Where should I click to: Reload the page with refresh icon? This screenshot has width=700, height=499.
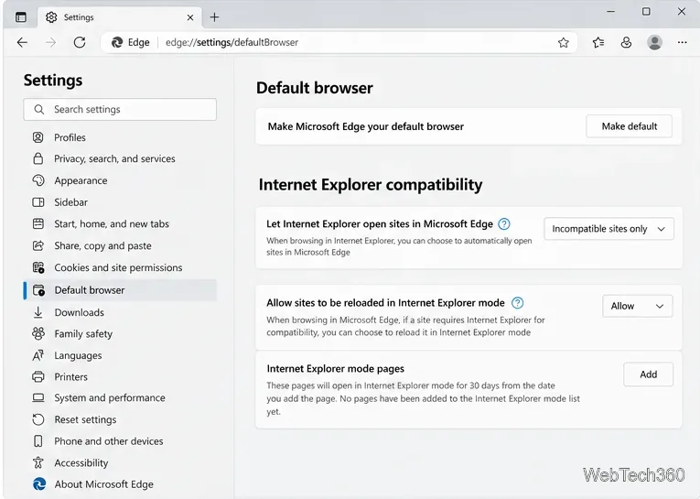(80, 42)
